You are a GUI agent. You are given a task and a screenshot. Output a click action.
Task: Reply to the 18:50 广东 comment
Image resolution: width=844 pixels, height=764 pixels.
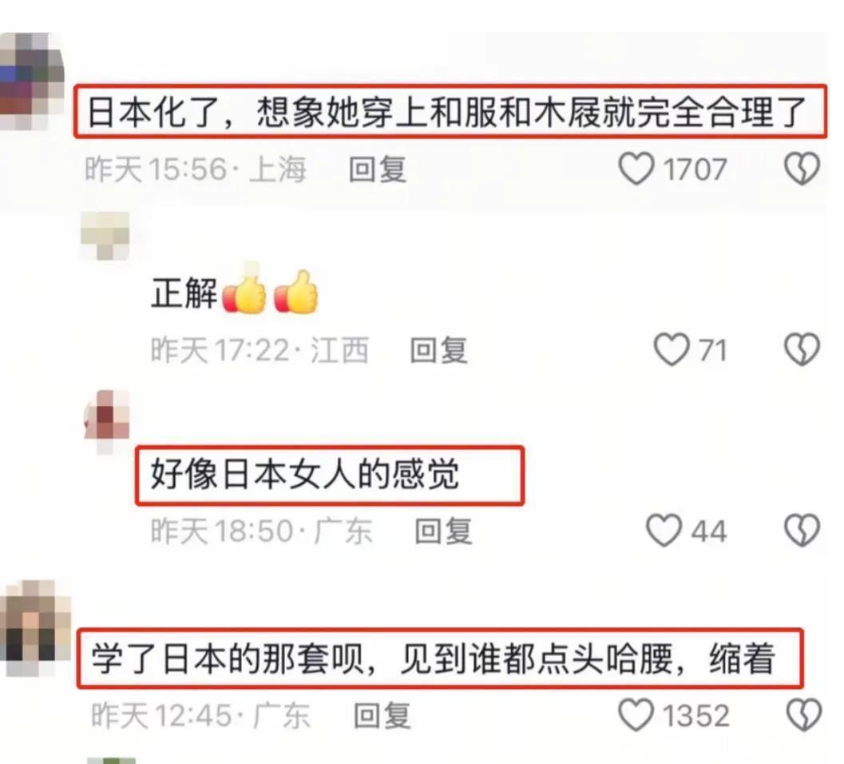coord(443,531)
